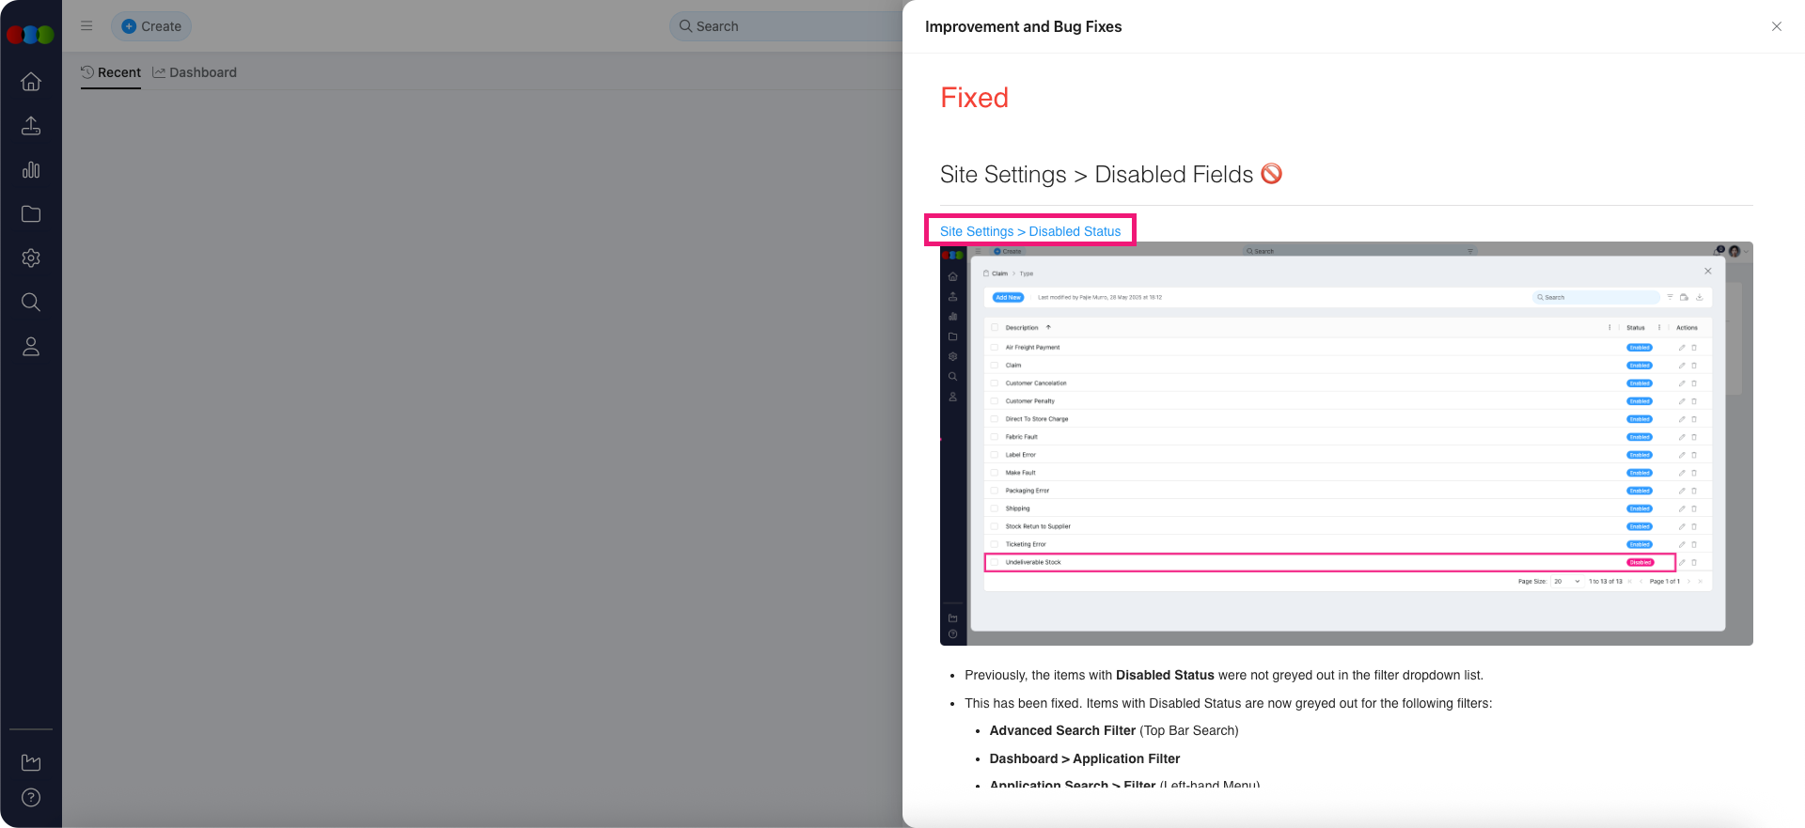1805x828 pixels.
Task: Click the Page Size dropdown in the embedded screenshot
Action: [1566, 582]
